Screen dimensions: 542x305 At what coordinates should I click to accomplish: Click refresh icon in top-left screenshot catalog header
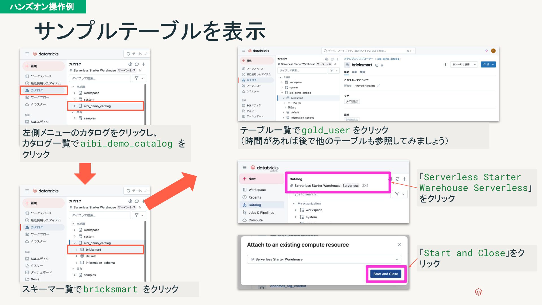point(137,64)
